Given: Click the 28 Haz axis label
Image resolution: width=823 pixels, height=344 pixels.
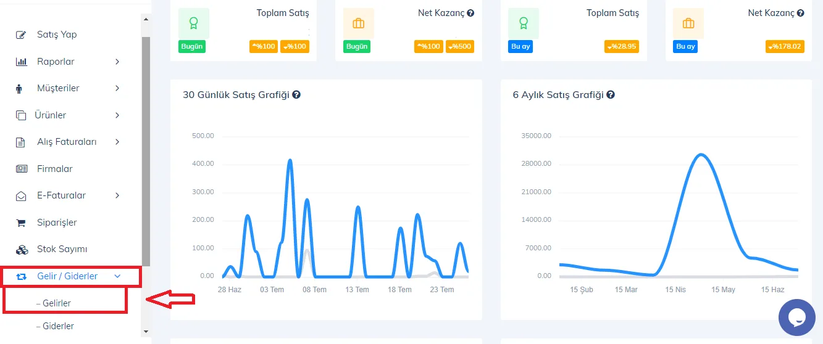Looking at the screenshot, I should 230,290.
